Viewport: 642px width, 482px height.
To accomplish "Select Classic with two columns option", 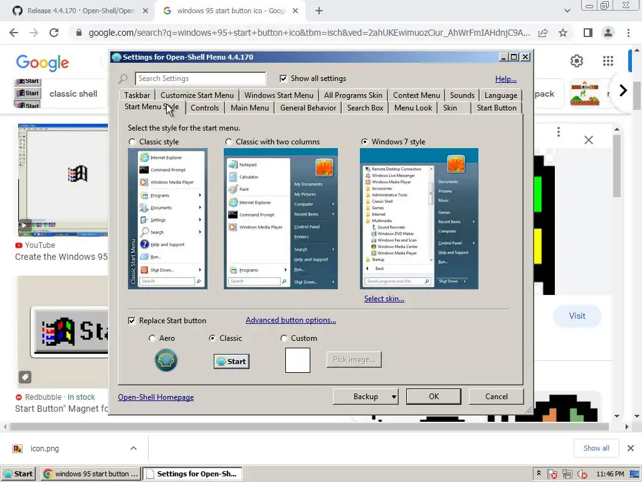I will pyautogui.click(x=228, y=142).
